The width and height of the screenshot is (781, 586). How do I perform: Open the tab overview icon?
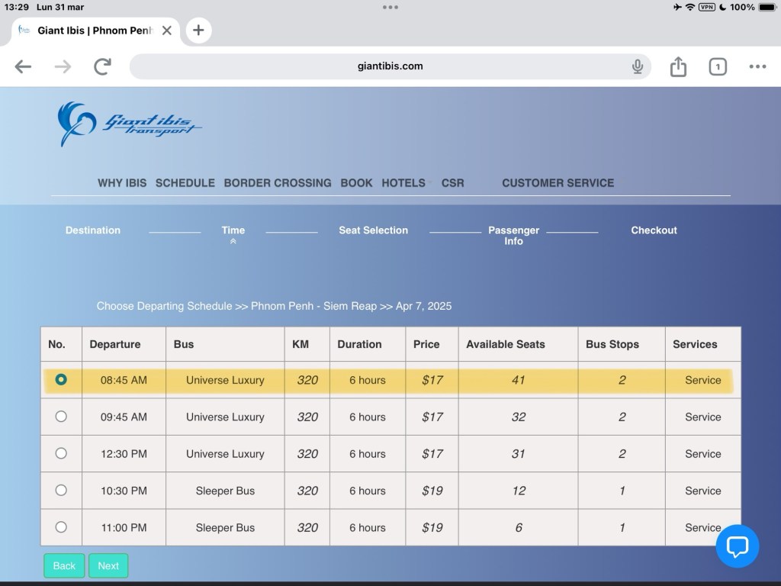(x=717, y=66)
